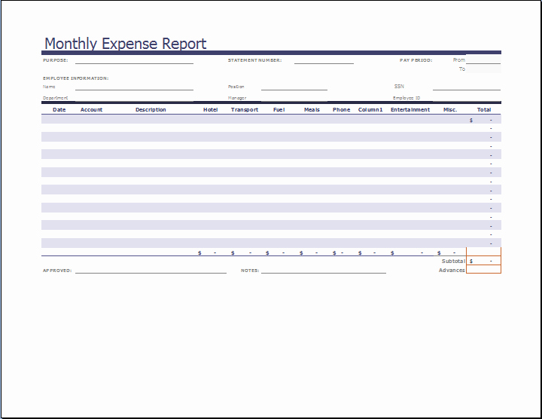Click the Account column header
Image resolution: width=542 pixels, height=419 pixels.
click(91, 110)
